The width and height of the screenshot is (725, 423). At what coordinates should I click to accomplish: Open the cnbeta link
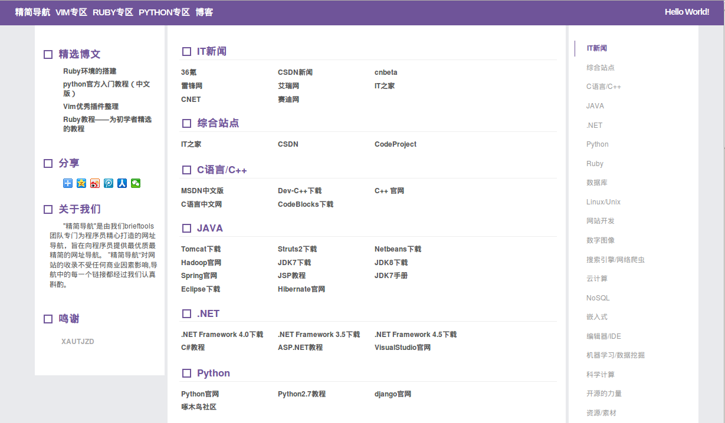click(x=386, y=72)
